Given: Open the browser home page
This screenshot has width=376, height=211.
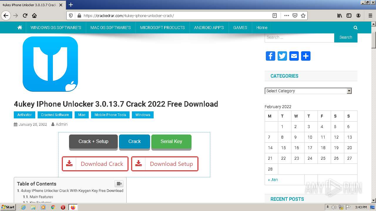Looking at the screenshot, I should (x=34, y=16).
